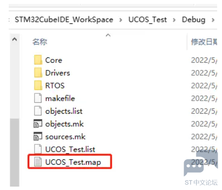Select the UCOS_Test.map file name
This screenshot has height=190, width=222.
[x=73, y=162]
